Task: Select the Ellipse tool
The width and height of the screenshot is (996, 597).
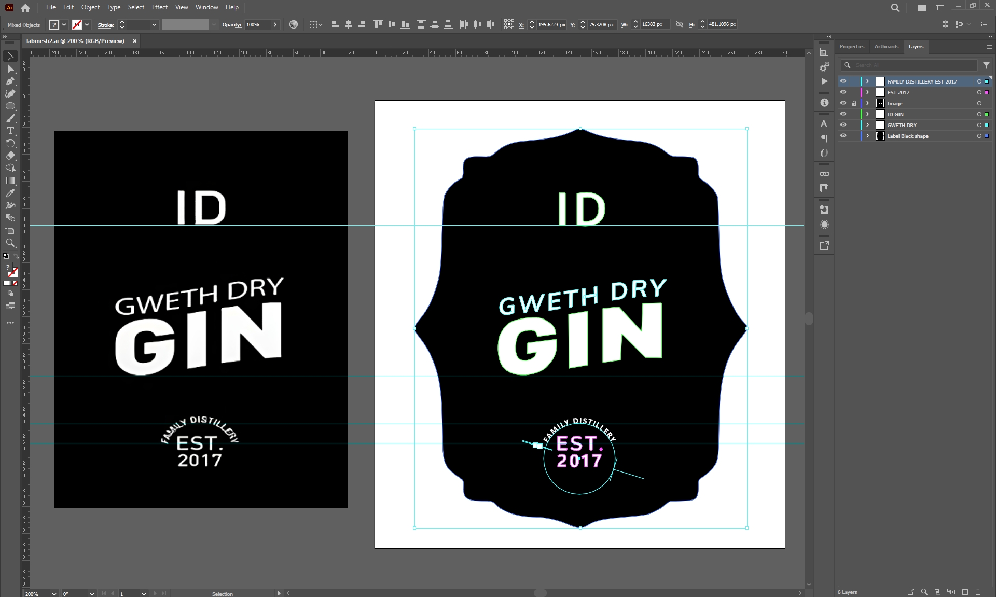Action: pyautogui.click(x=10, y=106)
